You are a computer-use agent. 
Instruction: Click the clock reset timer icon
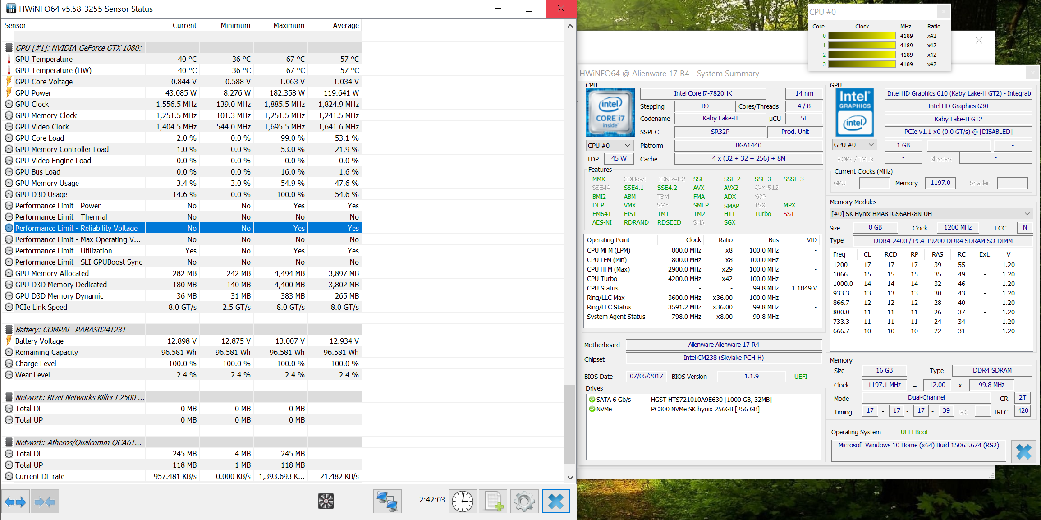click(463, 502)
